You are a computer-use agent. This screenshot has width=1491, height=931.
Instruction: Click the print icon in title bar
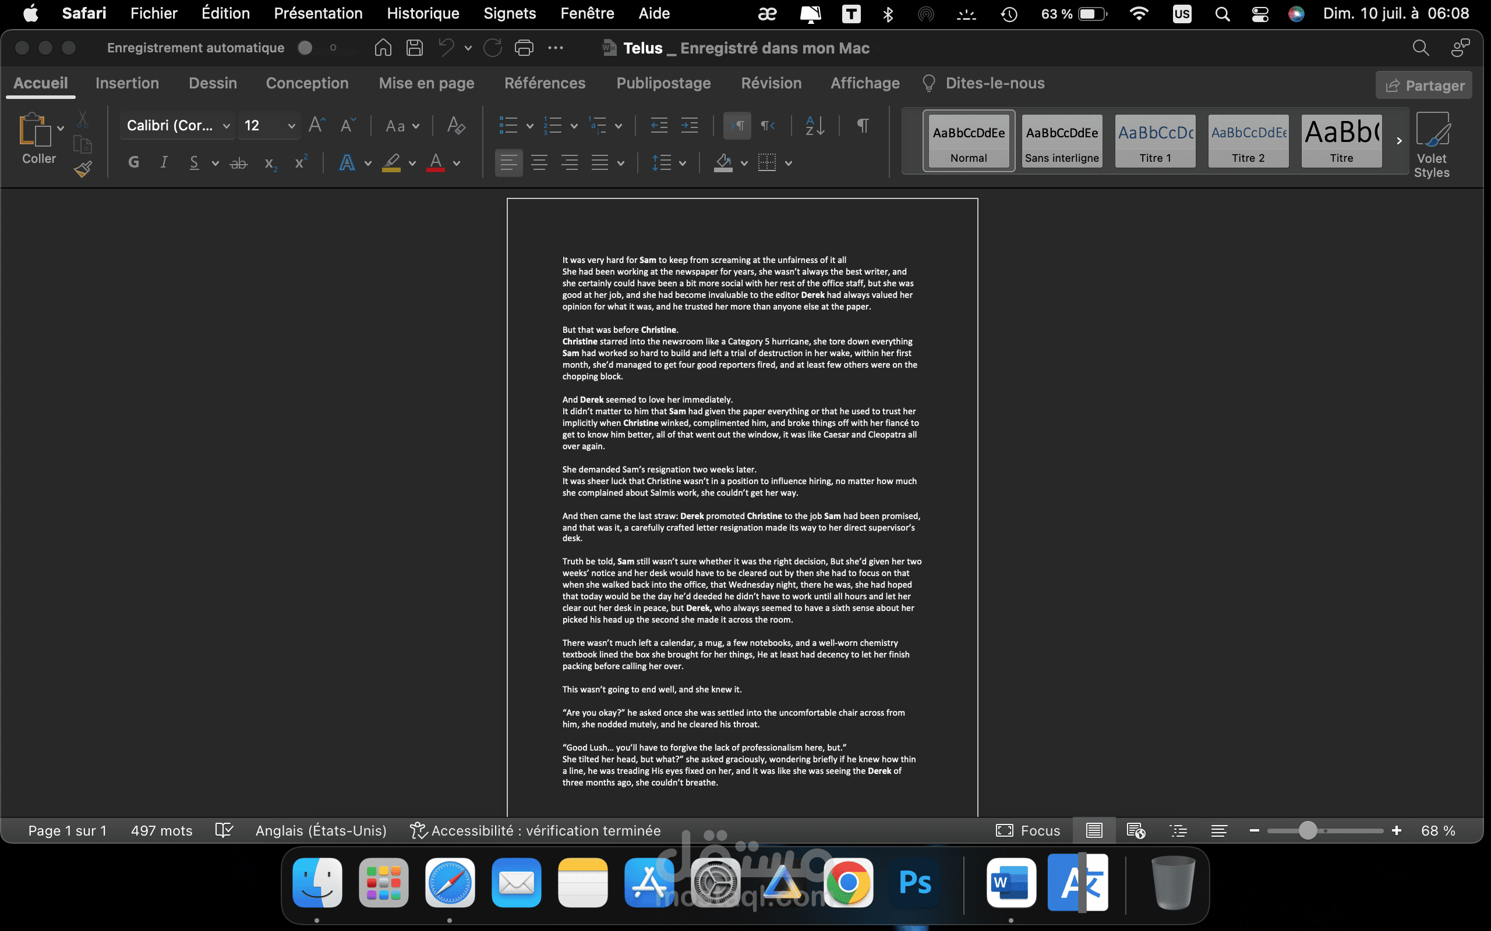pos(524,47)
